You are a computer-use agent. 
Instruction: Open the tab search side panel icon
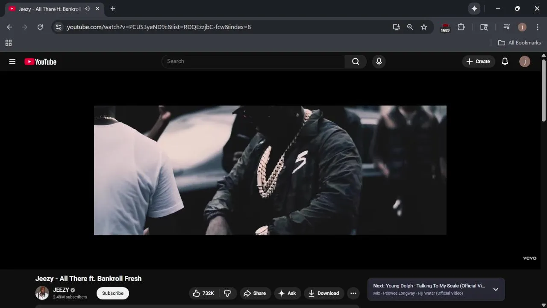point(484,27)
